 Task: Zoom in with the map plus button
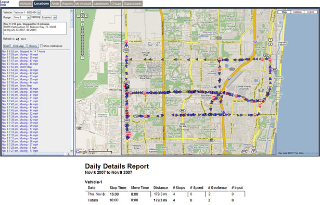(x=82, y=25)
